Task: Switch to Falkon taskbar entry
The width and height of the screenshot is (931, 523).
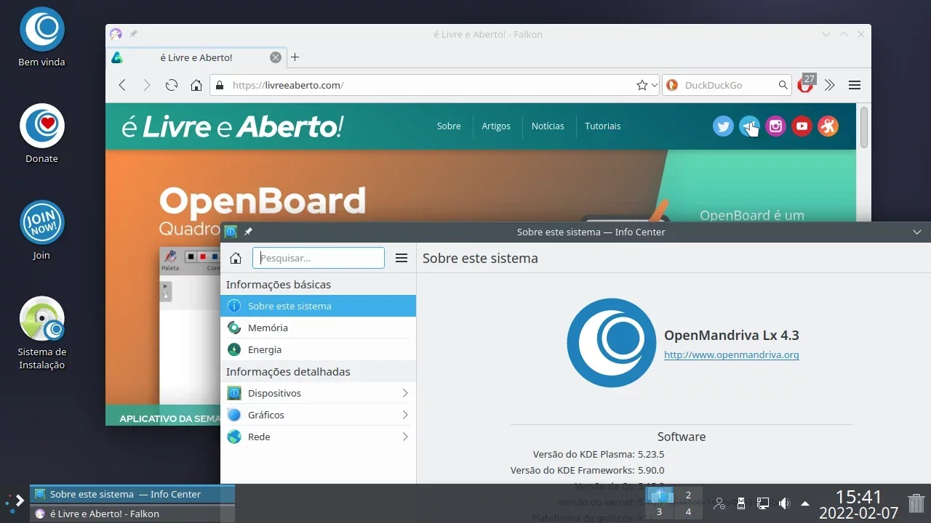Action: [132, 514]
